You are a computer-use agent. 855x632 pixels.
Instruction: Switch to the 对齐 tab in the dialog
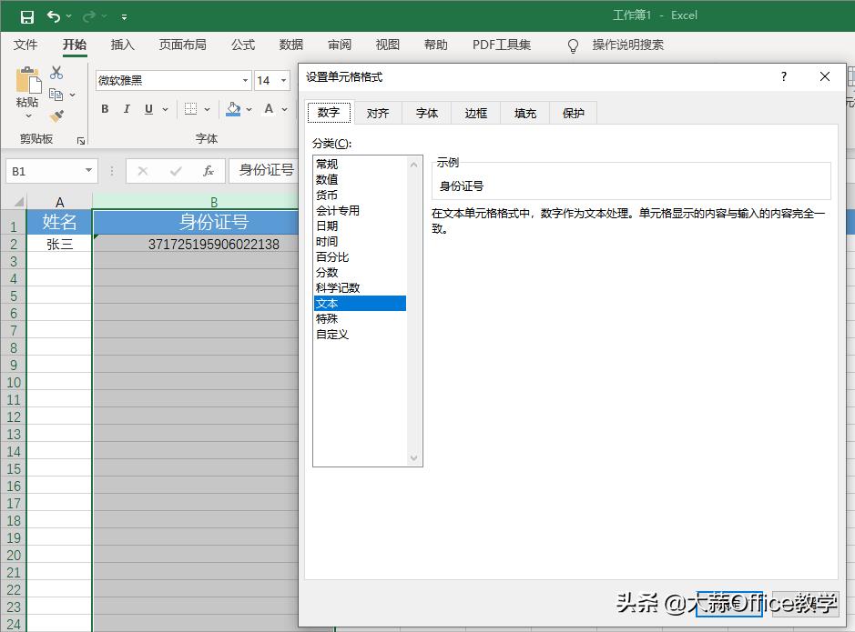[378, 113]
